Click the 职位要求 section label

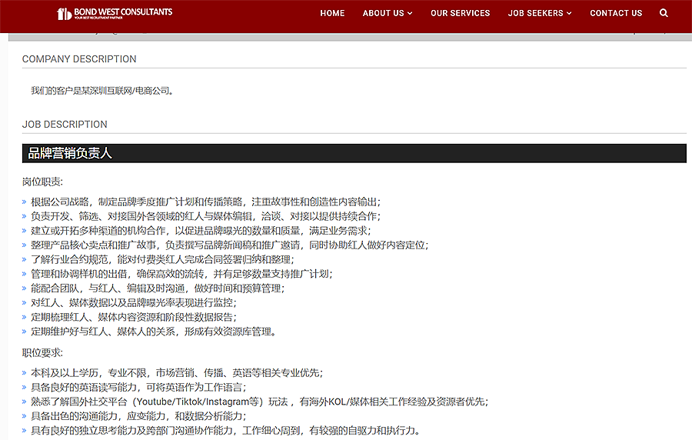pyautogui.click(x=42, y=353)
